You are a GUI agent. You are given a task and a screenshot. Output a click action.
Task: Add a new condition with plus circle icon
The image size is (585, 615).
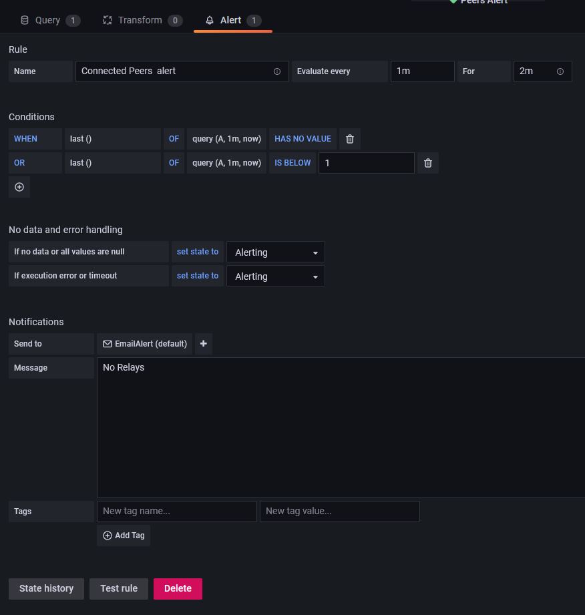[19, 187]
